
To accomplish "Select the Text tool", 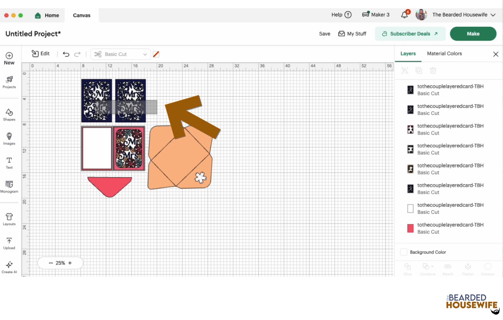I will [x=9, y=163].
